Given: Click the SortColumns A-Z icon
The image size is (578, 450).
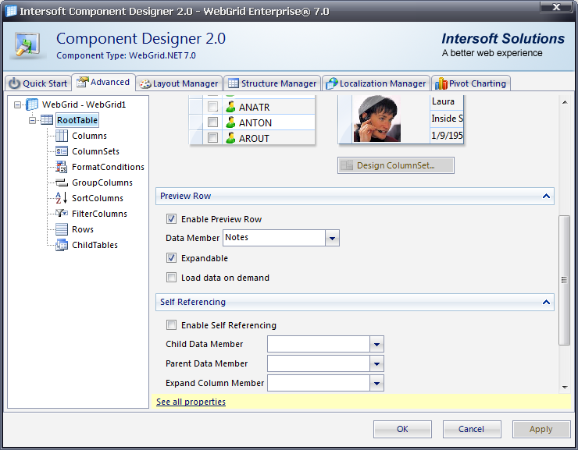Looking at the screenshot, I should pos(62,198).
